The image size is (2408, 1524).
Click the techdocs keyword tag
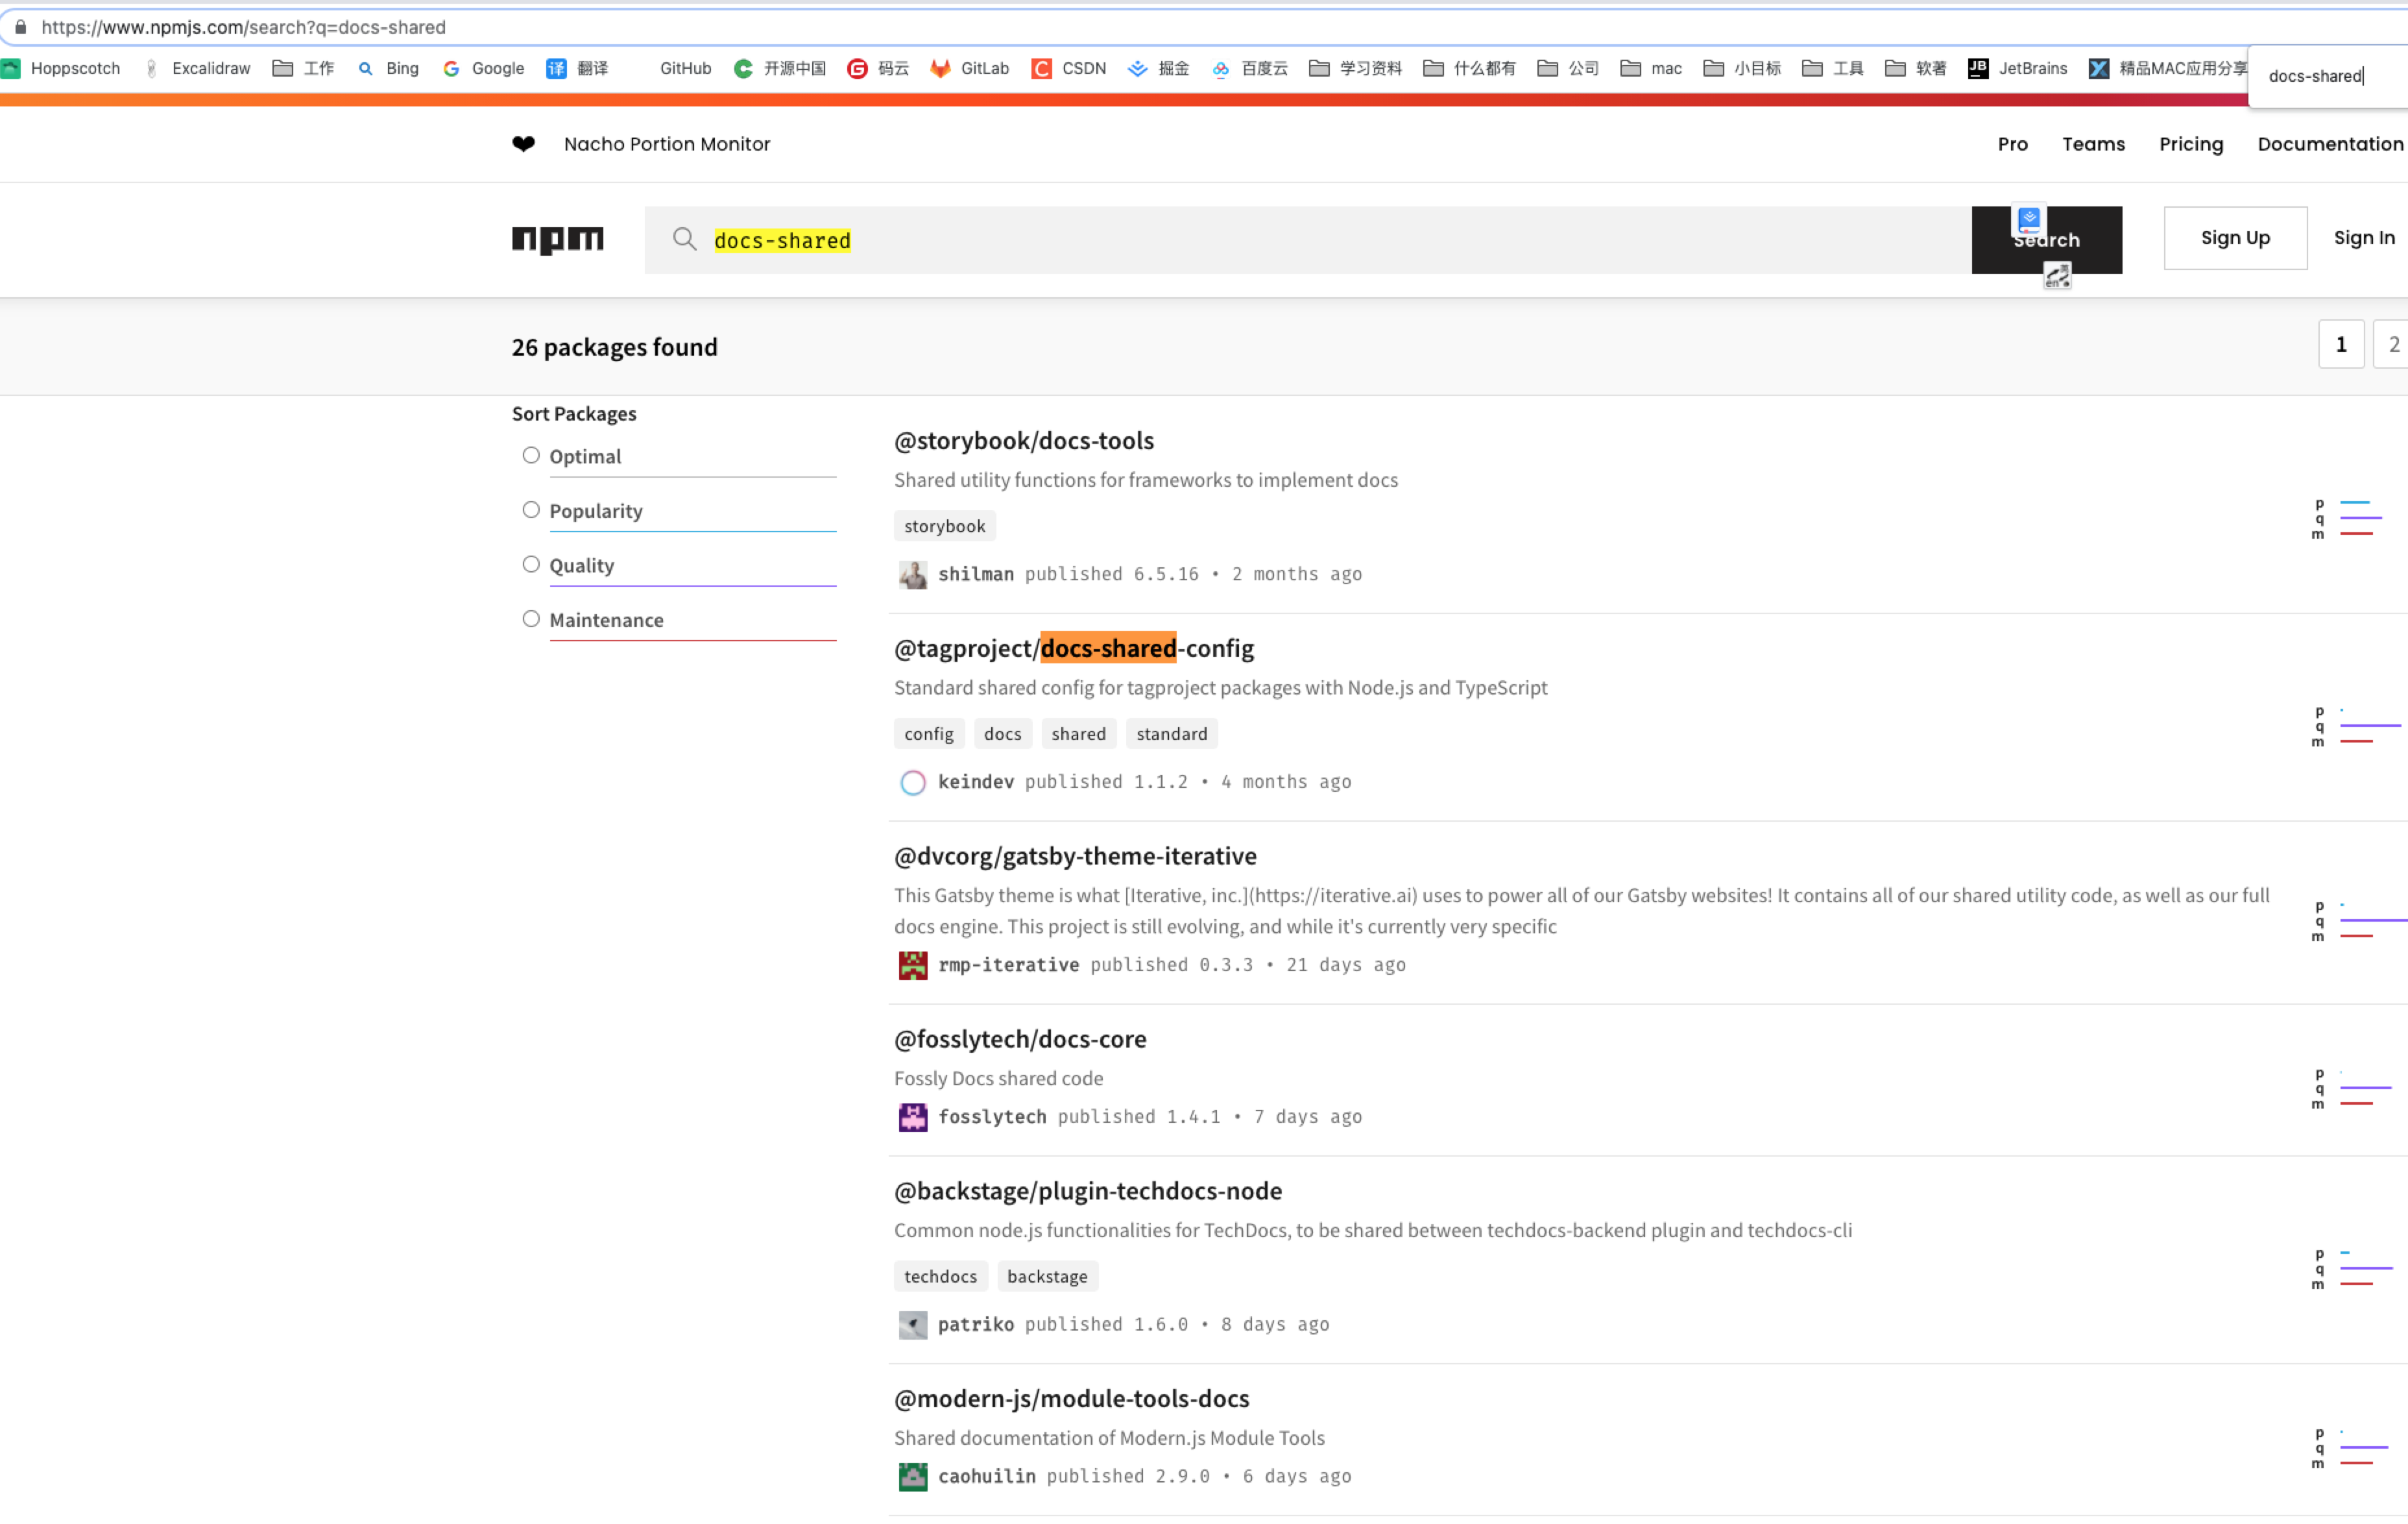point(940,1277)
